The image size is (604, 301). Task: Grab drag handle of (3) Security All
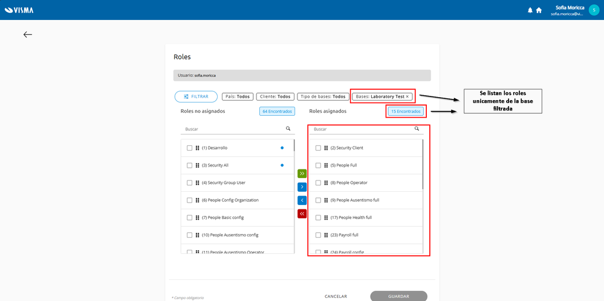click(197, 165)
